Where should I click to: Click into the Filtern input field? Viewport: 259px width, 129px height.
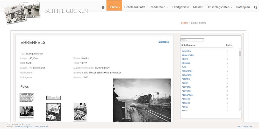[x=192, y=40]
